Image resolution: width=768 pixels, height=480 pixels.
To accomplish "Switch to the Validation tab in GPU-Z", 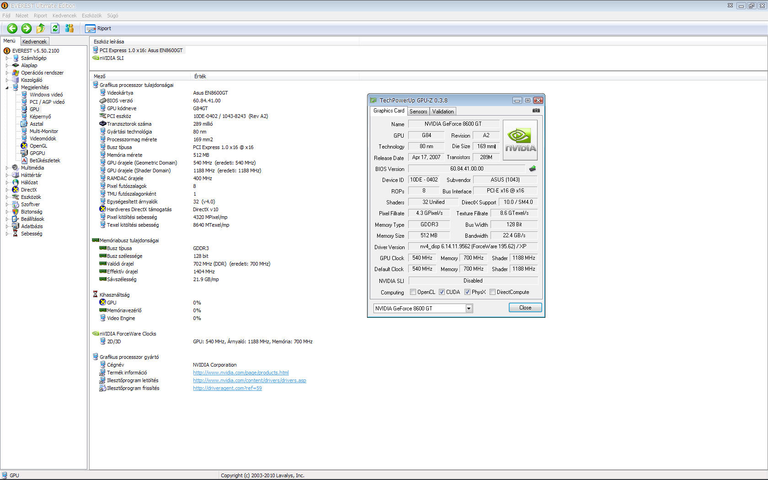I will click(443, 112).
